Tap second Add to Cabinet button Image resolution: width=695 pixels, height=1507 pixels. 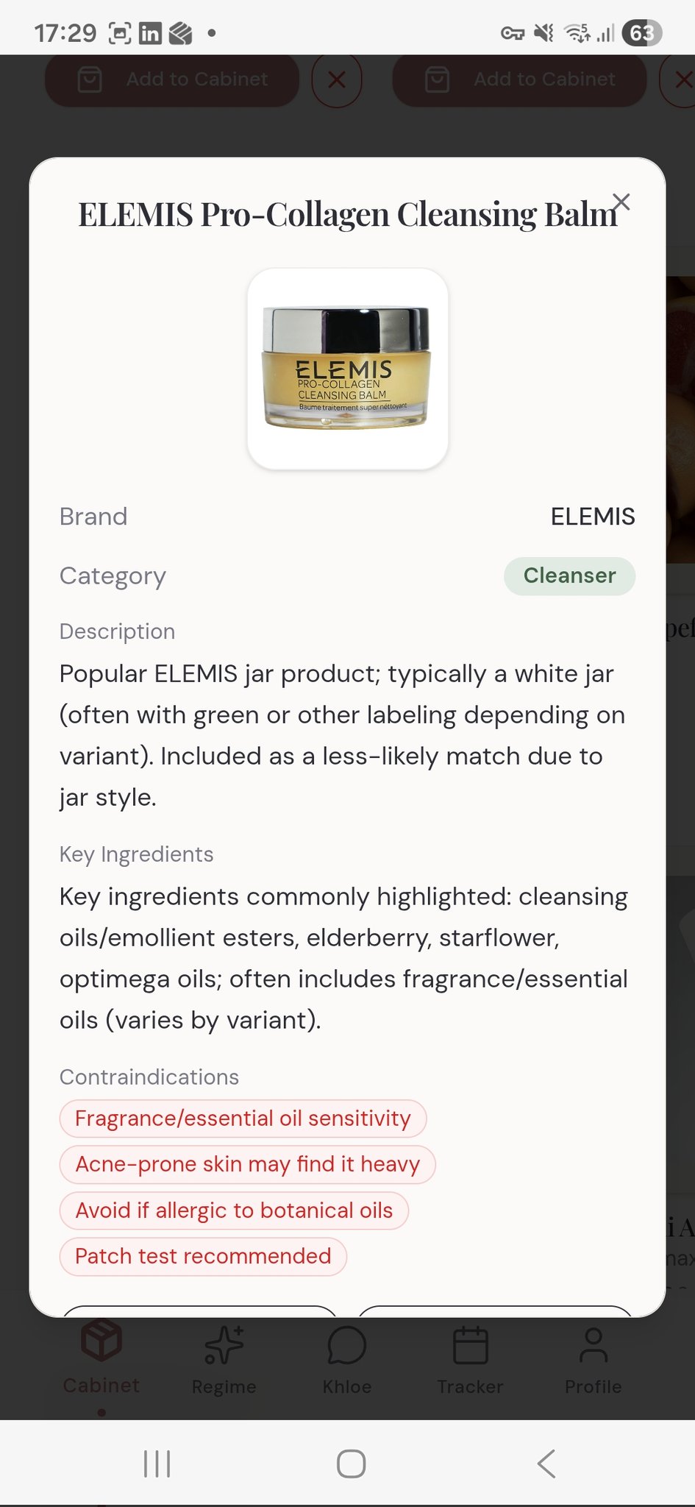(519, 79)
